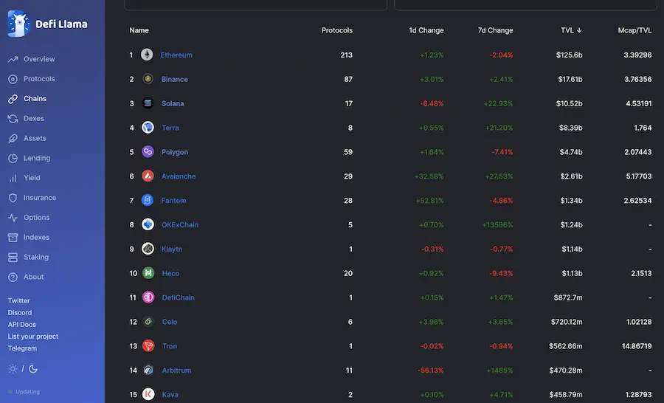
Task: Click the Polygon chain logo
Action: point(148,152)
